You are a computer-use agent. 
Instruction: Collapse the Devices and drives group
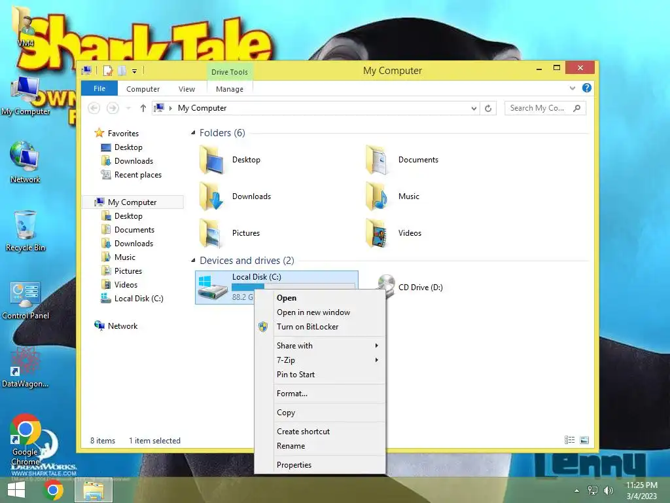tap(193, 261)
